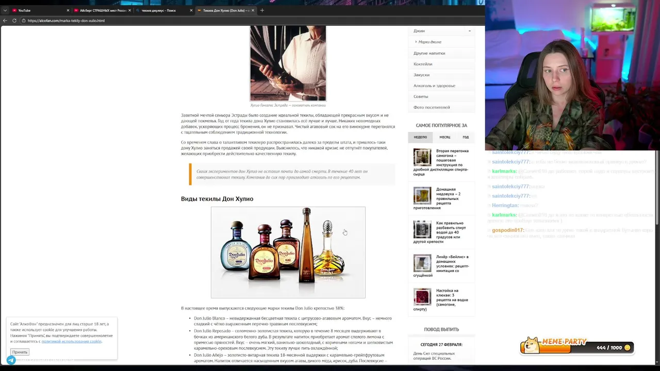Open Как правильно разбавить спирт link
This screenshot has width=660, height=371.
440,232
